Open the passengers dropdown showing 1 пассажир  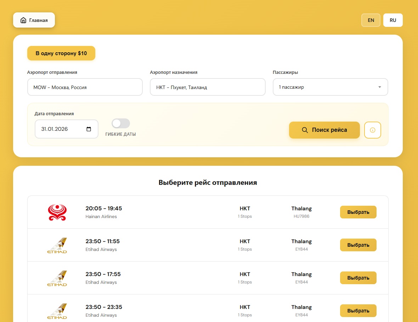click(x=330, y=87)
